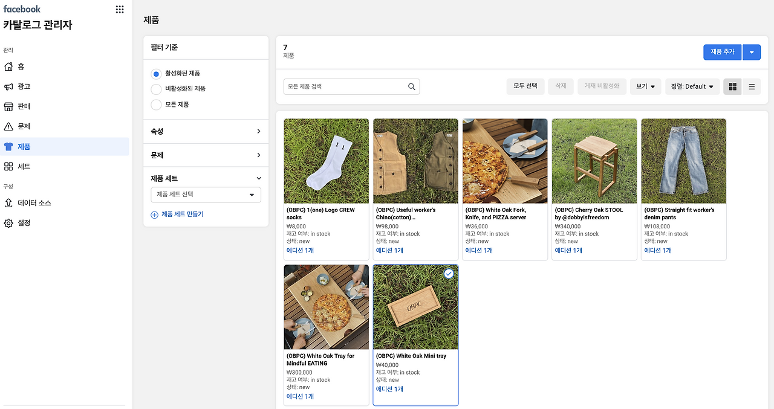Click the home house icon in sidebar
The width and height of the screenshot is (774, 409).
click(8, 66)
